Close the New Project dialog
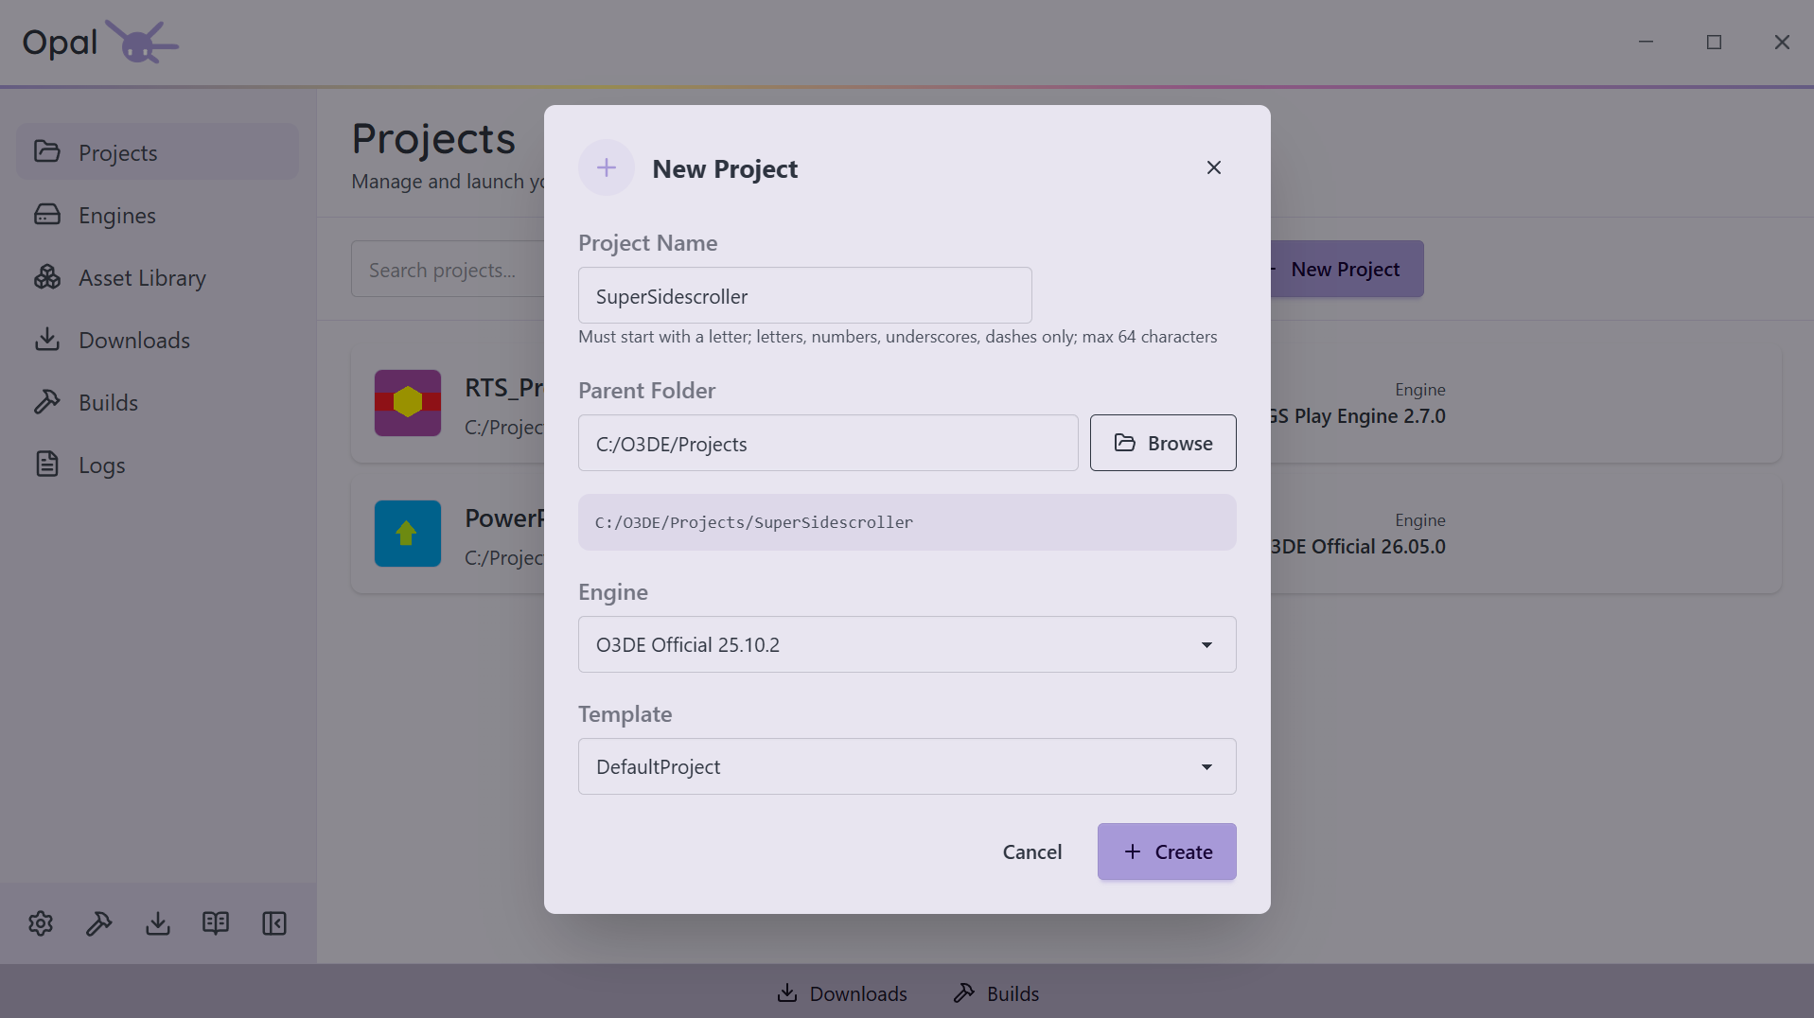This screenshot has height=1018, width=1814. pos(1214,167)
